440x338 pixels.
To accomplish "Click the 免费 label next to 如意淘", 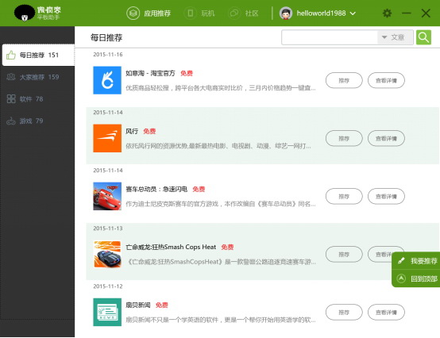I will tap(187, 74).
